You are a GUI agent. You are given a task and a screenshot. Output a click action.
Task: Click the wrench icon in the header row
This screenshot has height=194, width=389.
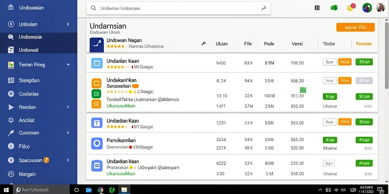[x=204, y=44]
